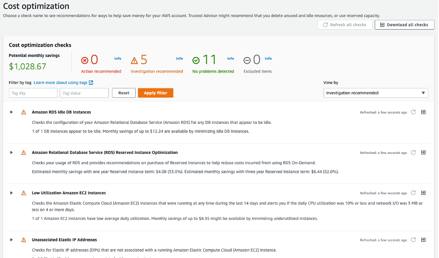Click the Excluded items label
This screenshot has width=439, height=258.
[257, 71]
